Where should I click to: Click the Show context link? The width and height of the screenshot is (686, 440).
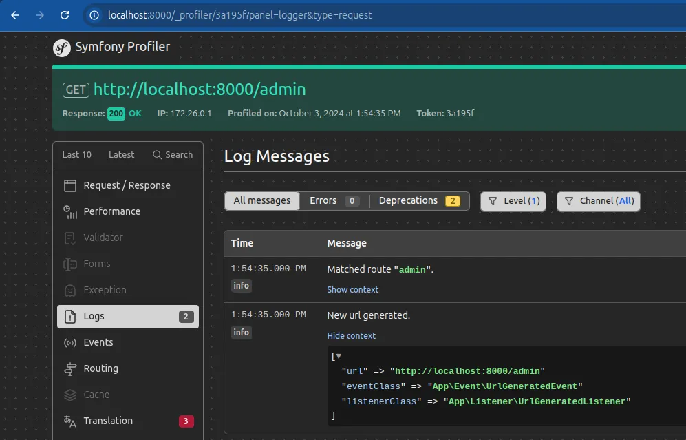point(352,290)
